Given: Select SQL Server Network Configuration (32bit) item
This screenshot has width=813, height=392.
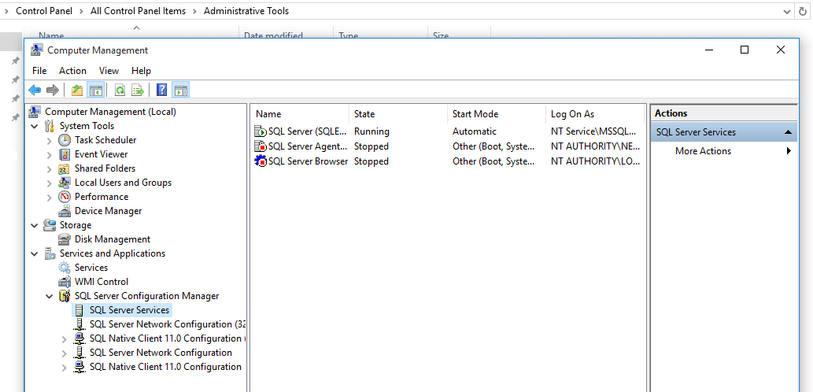Looking at the screenshot, I should click(168, 324).
